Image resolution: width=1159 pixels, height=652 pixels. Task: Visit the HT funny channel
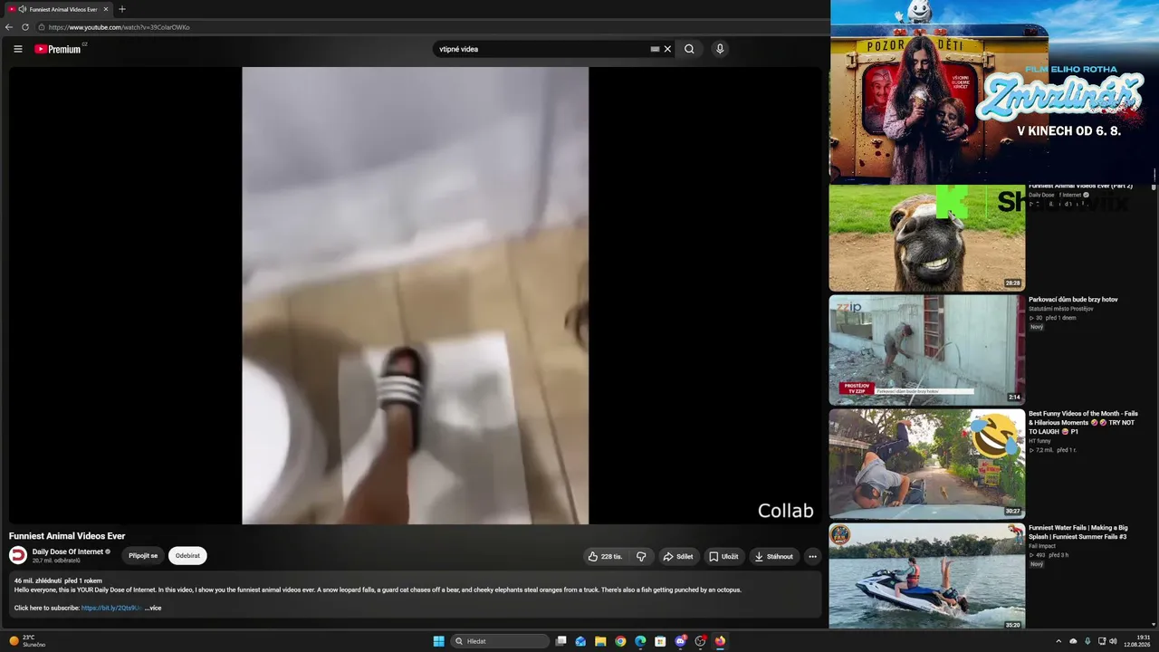pyautogui.click(x=1039, y=441)
